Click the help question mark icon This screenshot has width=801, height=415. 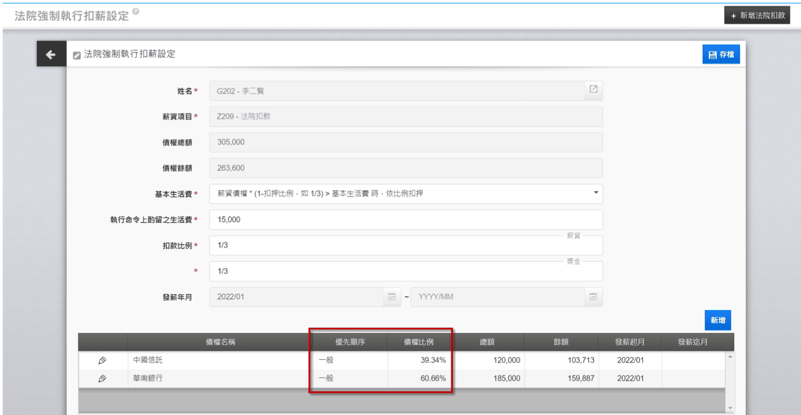pos(136,11)
